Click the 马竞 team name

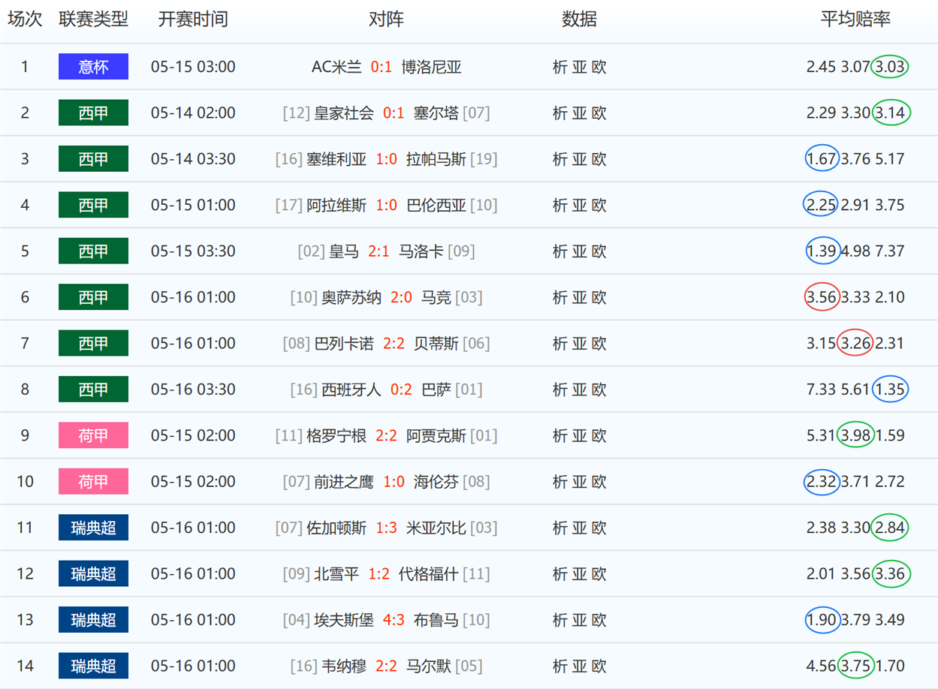point(436,297)
